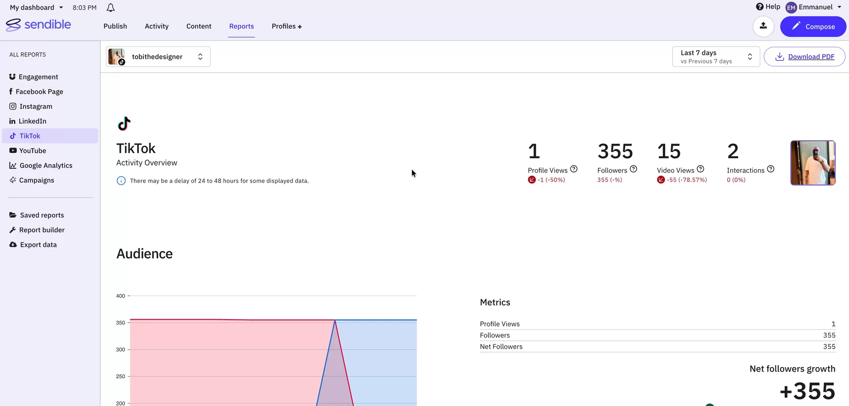Click the tobithedesigner profile avatar

pos(116,57)
